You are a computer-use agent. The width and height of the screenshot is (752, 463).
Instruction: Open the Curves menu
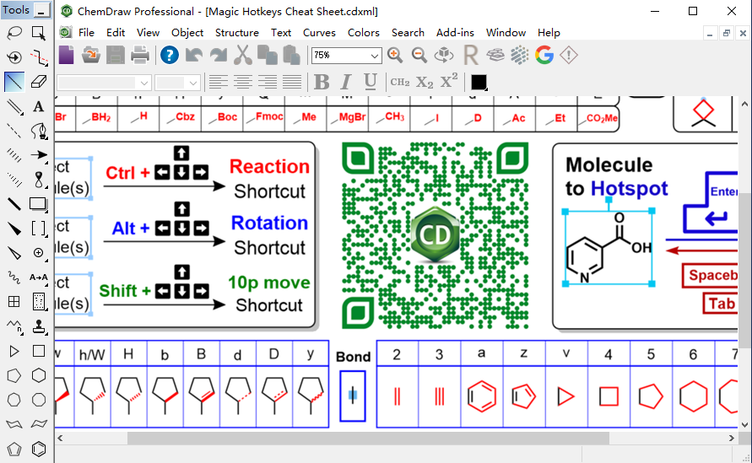coord(319,33)
